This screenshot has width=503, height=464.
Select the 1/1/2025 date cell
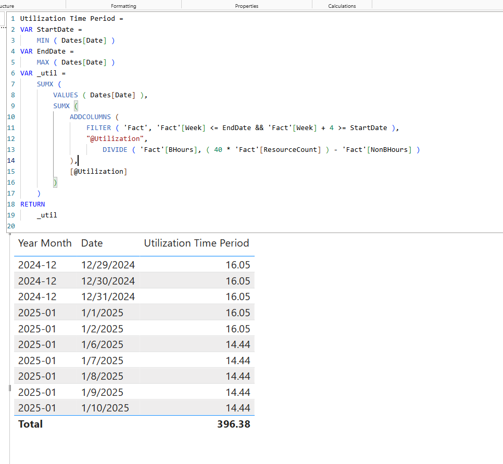pyautogui.click(x=103, y=313)
